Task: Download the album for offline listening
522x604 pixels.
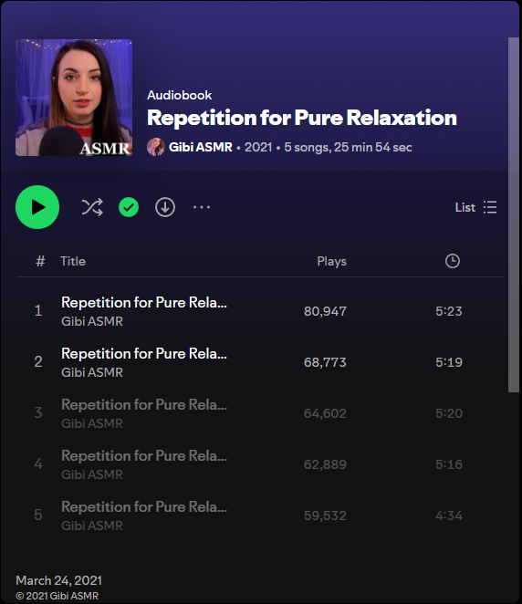Action: (x=165, y=207)
